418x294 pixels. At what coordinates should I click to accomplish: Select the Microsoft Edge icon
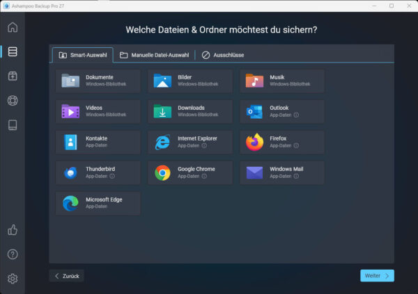pos(70,203)
